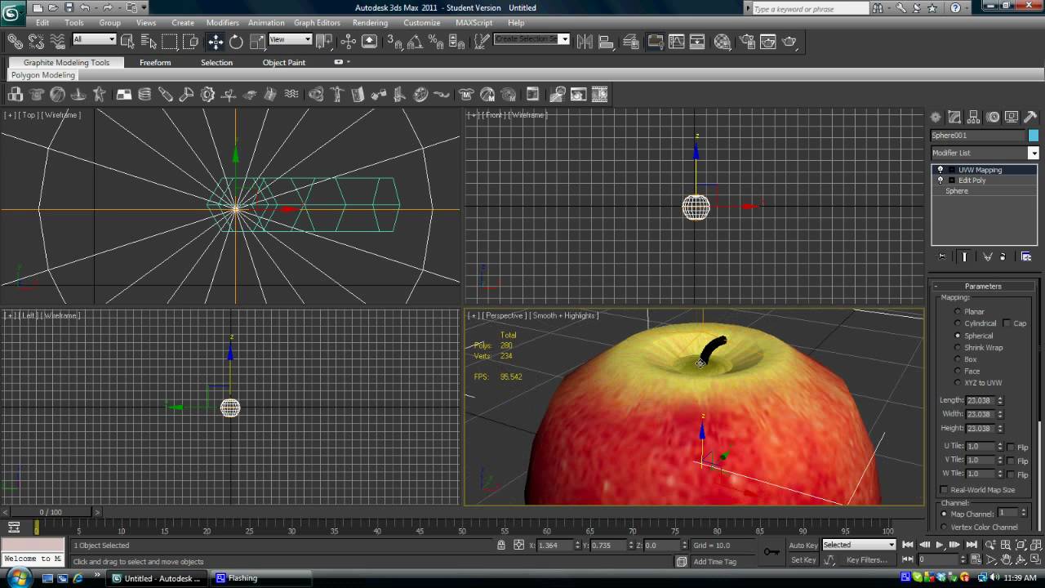Click the Remove Modifier trash icon
Screen dimensions: 1045x588
pyautogui.click(x=1003, y=256)
